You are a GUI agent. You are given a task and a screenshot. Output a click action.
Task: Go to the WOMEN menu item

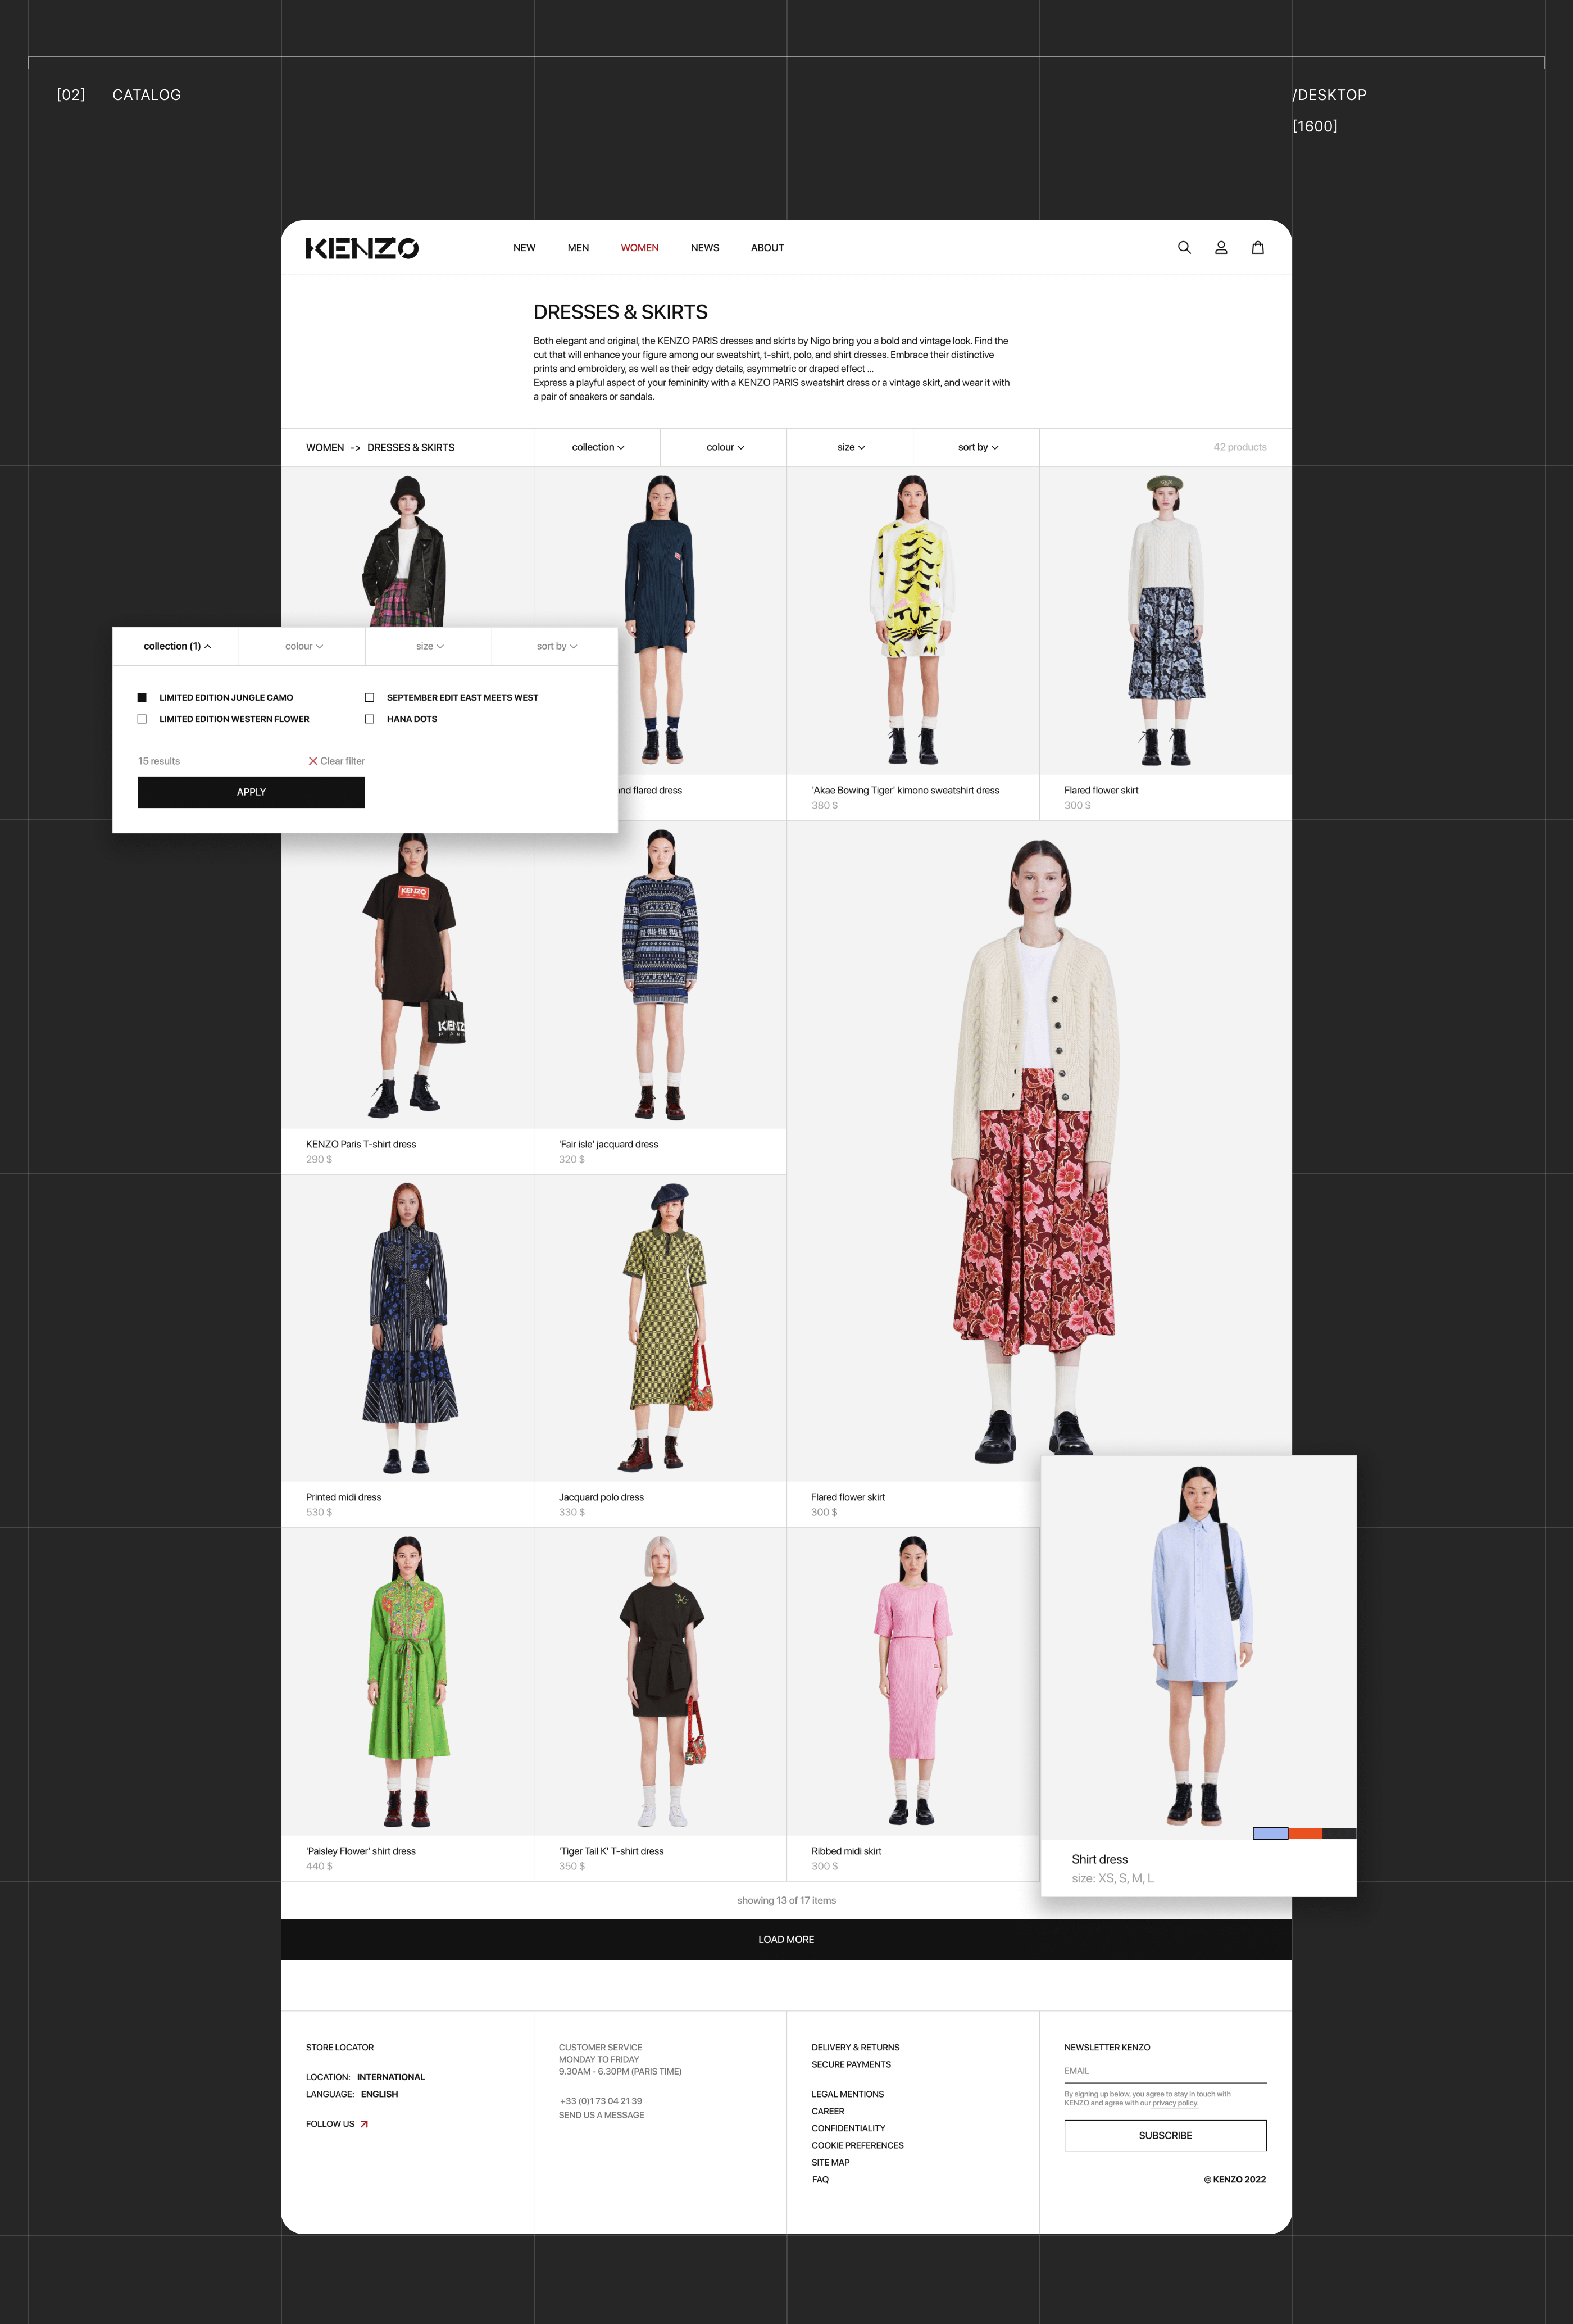[639, 248]
